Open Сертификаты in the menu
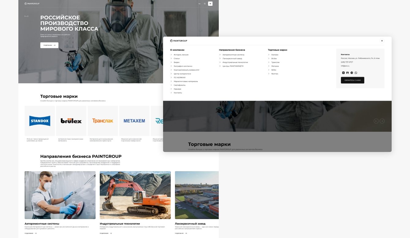410x238 pixels. [x=180, y=85]
